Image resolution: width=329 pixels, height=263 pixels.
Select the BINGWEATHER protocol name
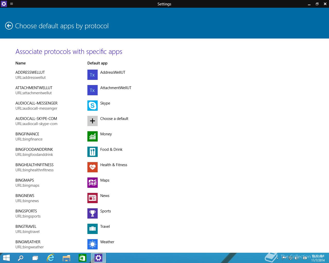(x=28, y=242)
